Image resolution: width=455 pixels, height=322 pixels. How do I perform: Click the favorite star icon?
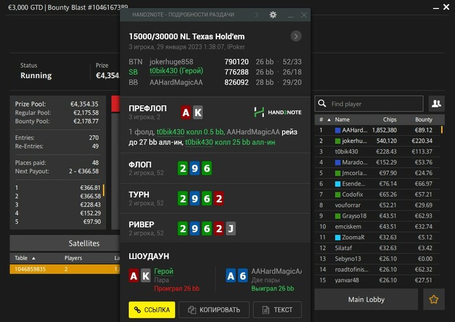pyautogui.click(x=434, y=299)
